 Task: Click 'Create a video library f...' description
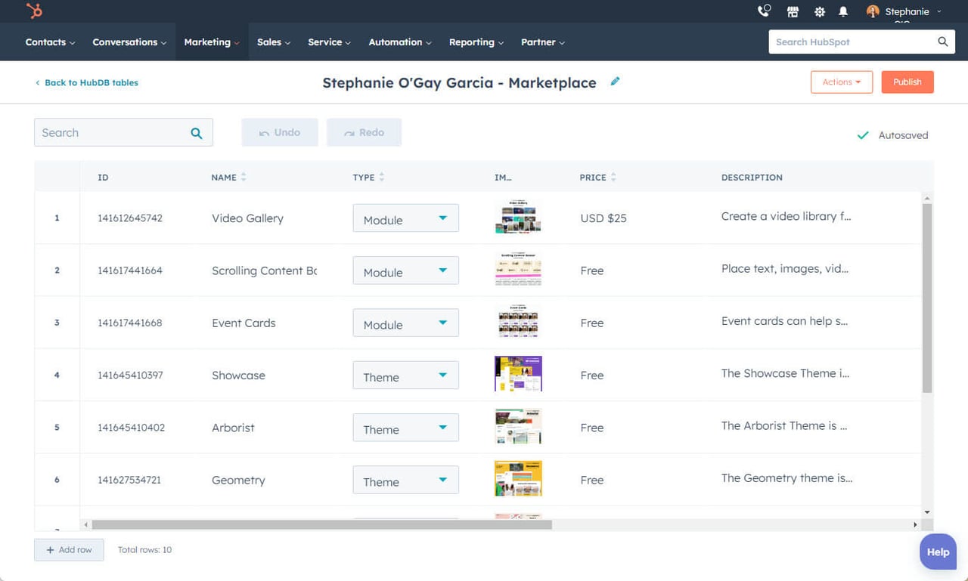pyautogui.click(x=786, y=216)
